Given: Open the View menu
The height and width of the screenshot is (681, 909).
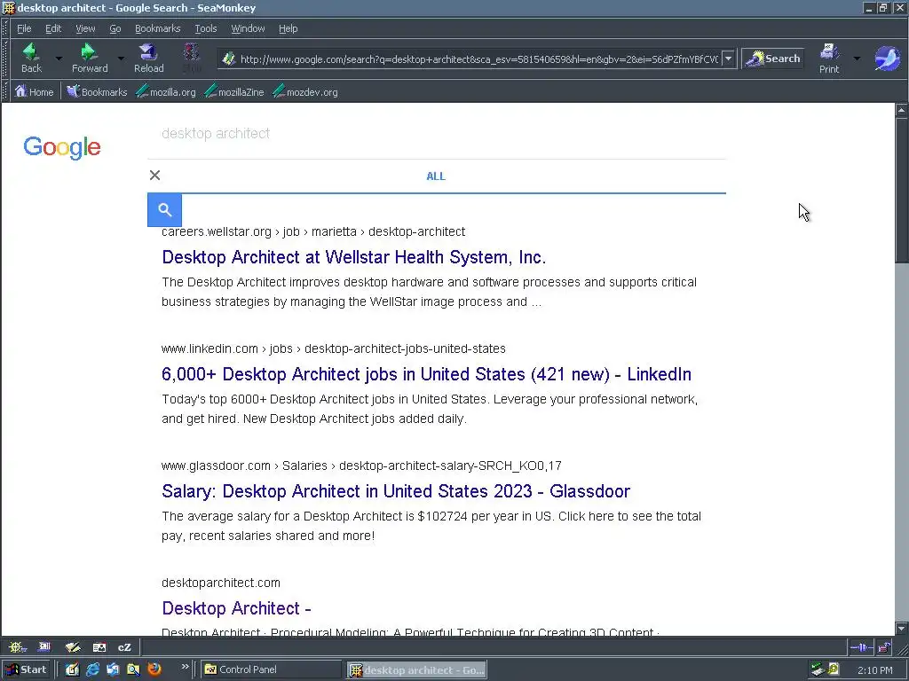Looking at the screenshot, I should click(x=85, y=28).
